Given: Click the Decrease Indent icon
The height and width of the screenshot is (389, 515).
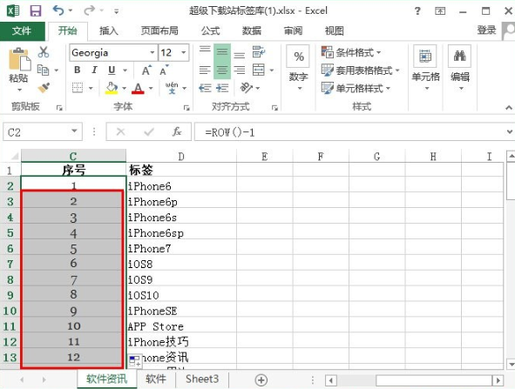Looking at the screenshot, I should pos(205,88).
